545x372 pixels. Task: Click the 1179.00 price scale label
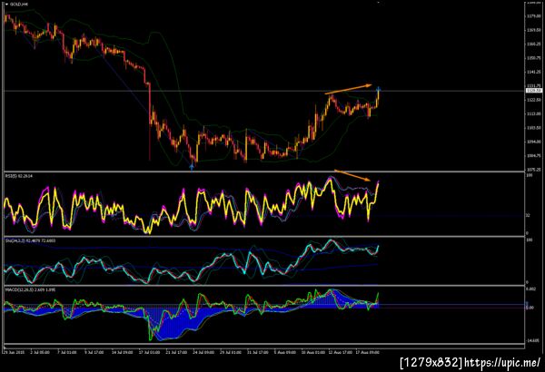533,16
